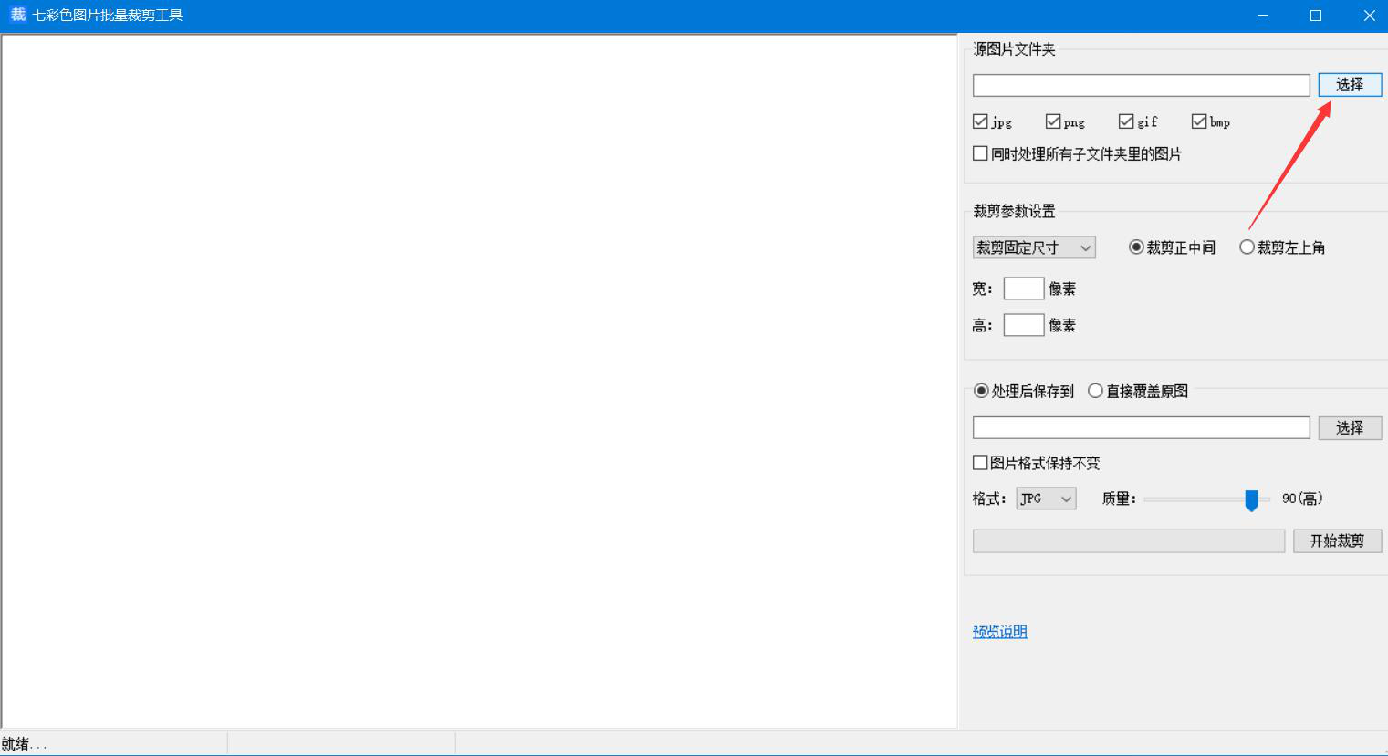Choose the overwrite original image (直接覆盖原图) option
1388x756 pixels.
click(1095, 391)
